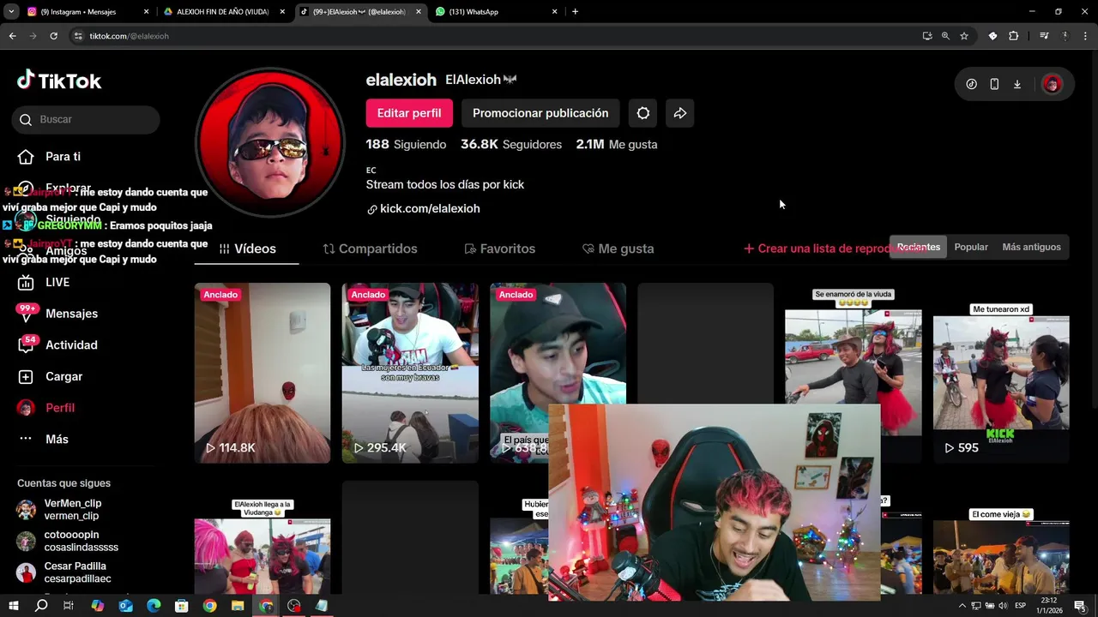Screen dimensions: 1098x617
Task: Select the Me gusta profile tab
Action: 618,249
